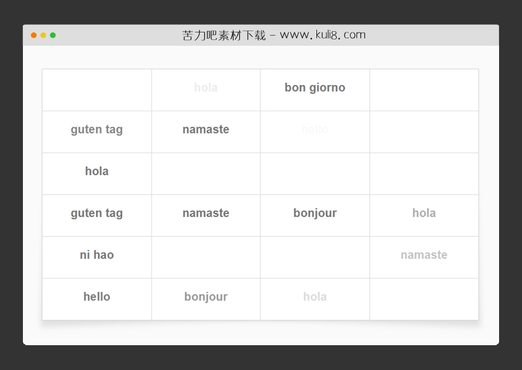
Task: Click the orange dot in the title bar
Action: click(34, 36)
